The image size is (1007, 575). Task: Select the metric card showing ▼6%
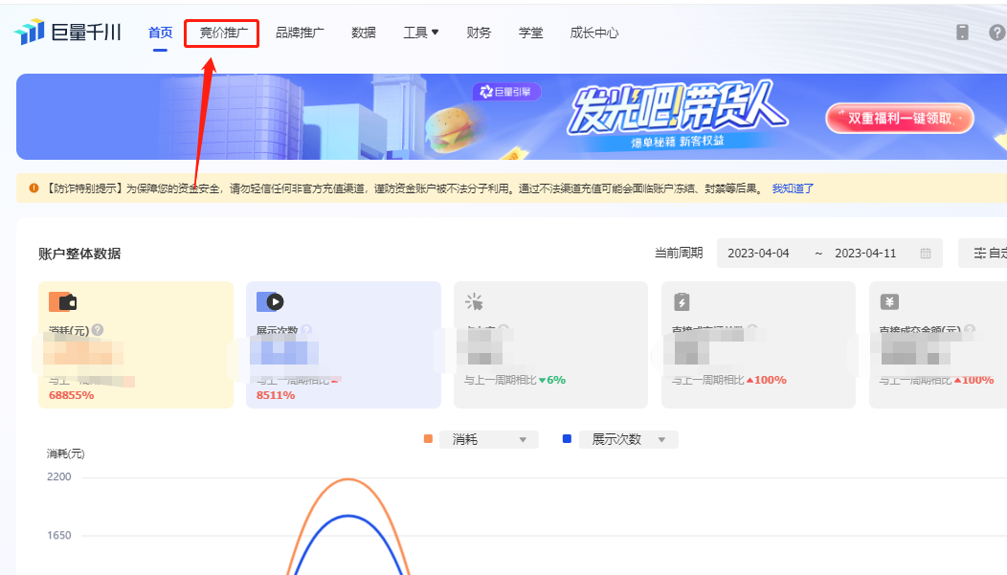[x=551, y=344]
